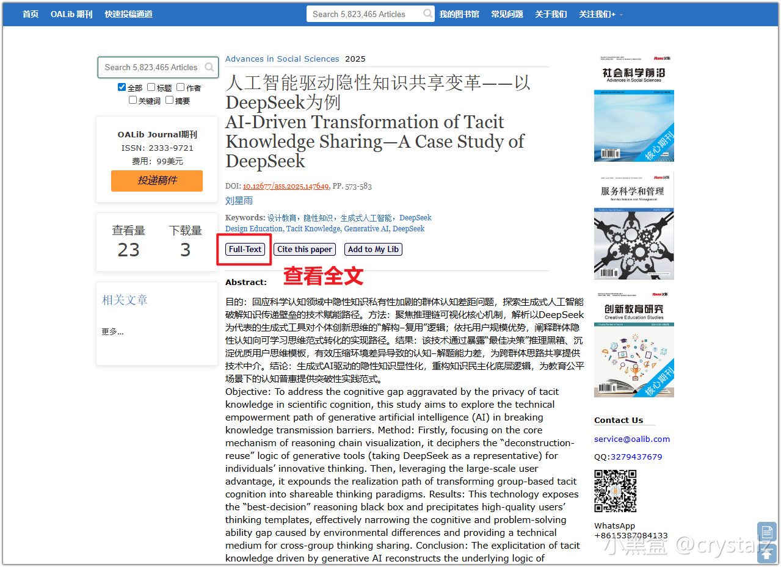Open author 刘星雨's link
781x567 pixels.
coord(239,201)
